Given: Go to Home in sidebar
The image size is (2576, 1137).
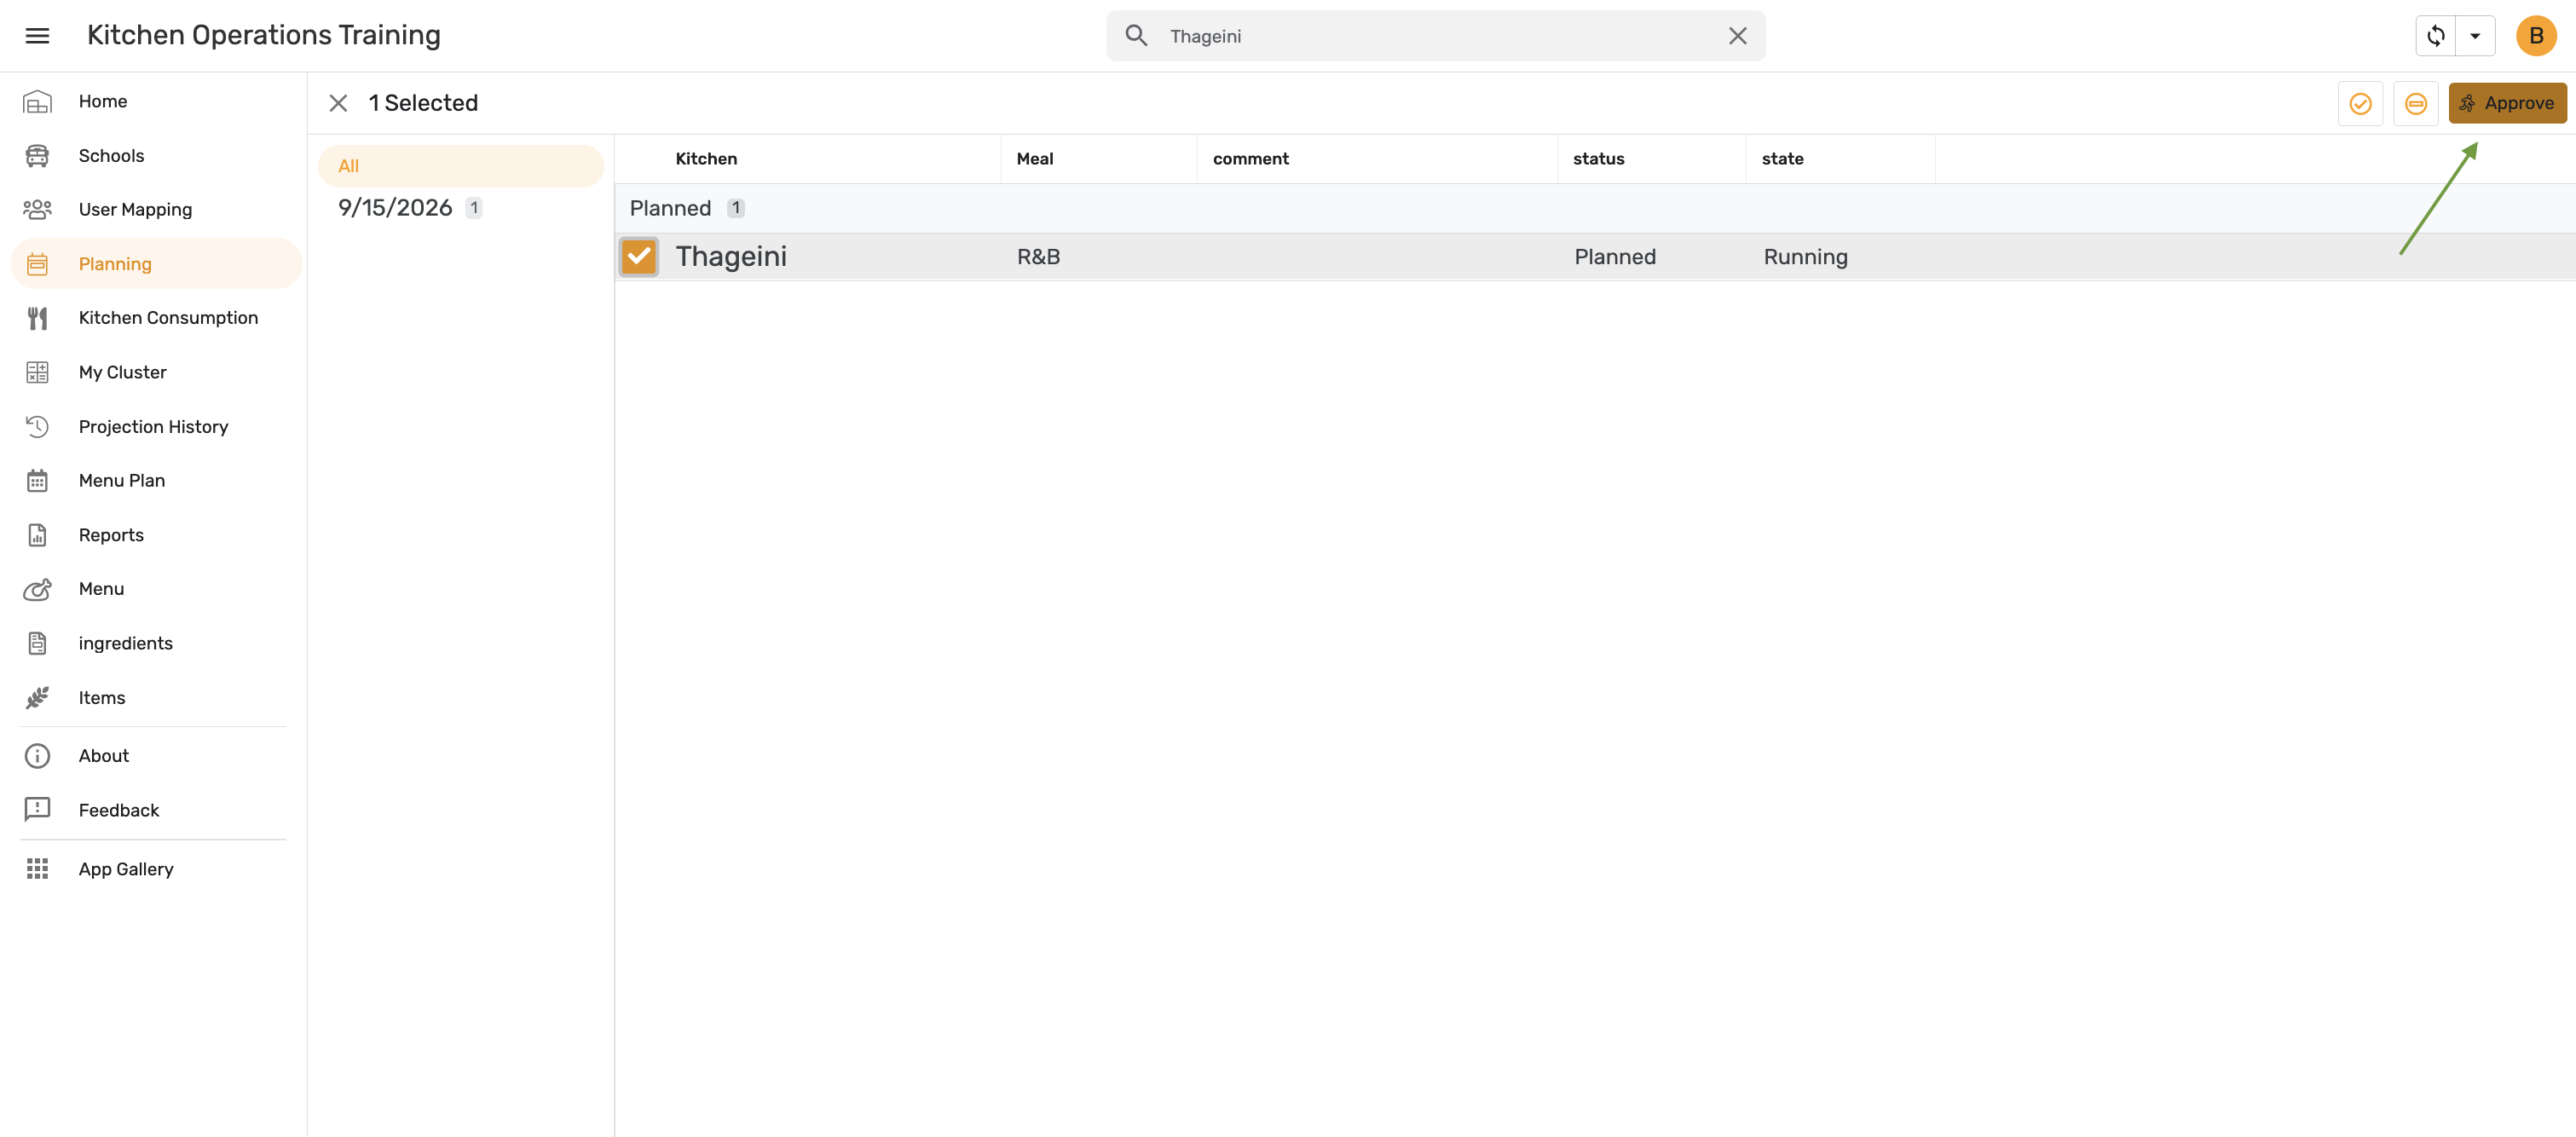Looking at the screenshot, I should coord(155,101).
